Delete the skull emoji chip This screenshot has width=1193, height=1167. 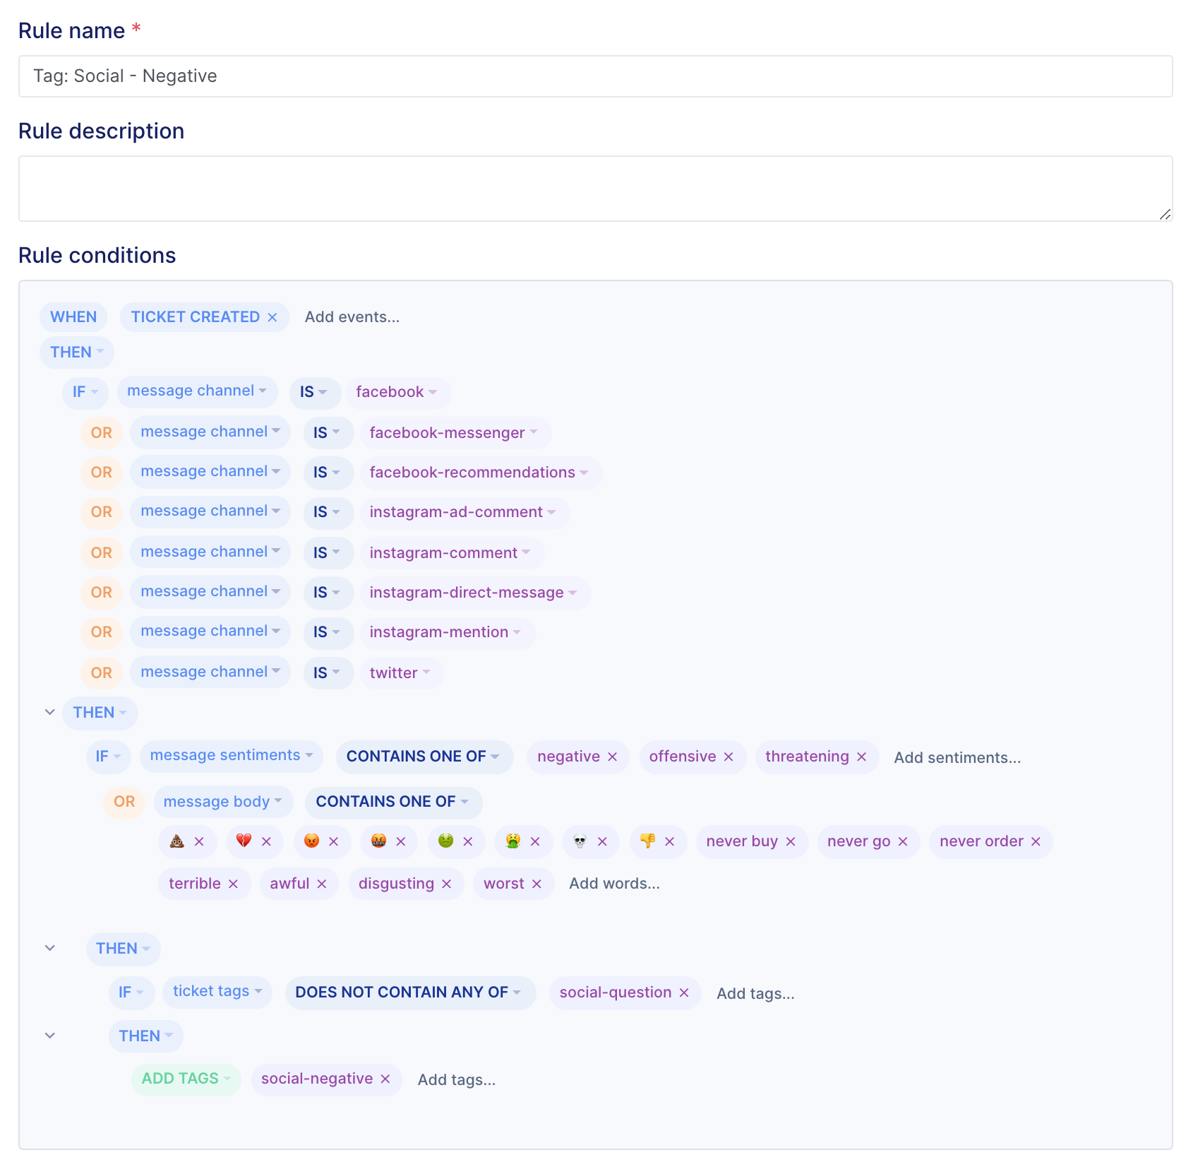[x=602, y=841]
